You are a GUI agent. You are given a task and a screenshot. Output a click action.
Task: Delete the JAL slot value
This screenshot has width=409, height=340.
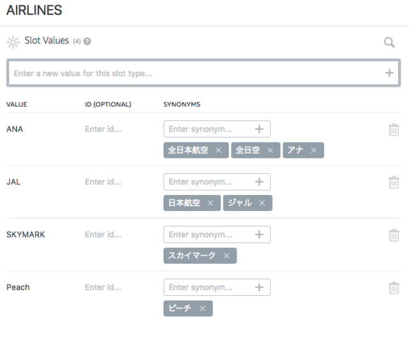point(394,182)
